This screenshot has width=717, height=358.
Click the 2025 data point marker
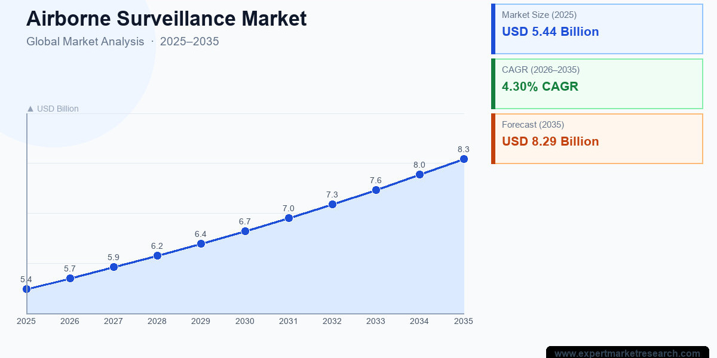pyautogui.click(x=26, y=289)
